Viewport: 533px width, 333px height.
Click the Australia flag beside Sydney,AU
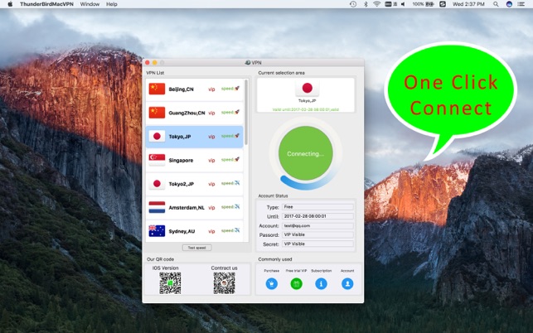[157, 231]
